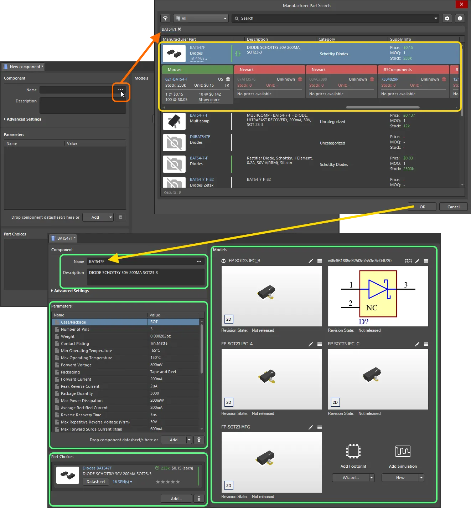Open Add dropdown arrow in New component panel
Image resolution: width=471 pixels, height=508 pixels.
[x=111, y=217]
